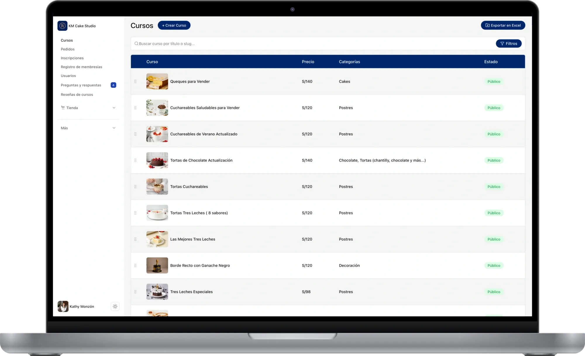Click the Chocolate, Tortas categories cell
Viewport: 585px width, 356px height.
click(x=382, y=160)
